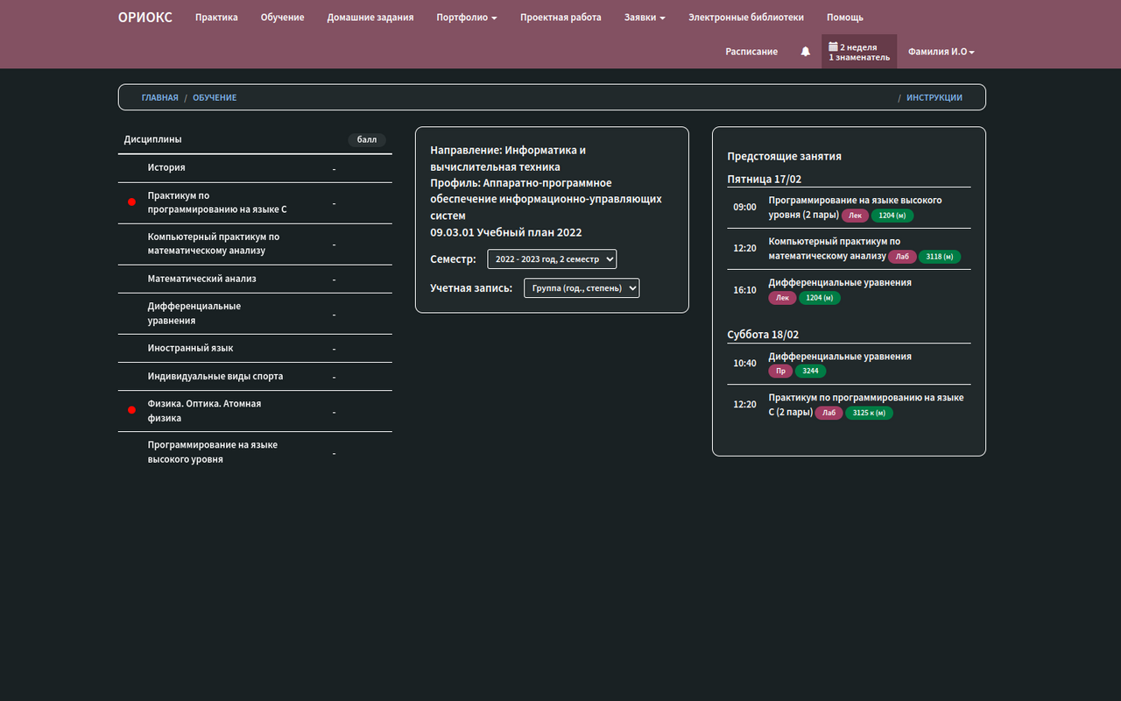Click the calendar week indicator "2 неделя"
This screenshot has height=701, width=1121.
coord(859,52)
